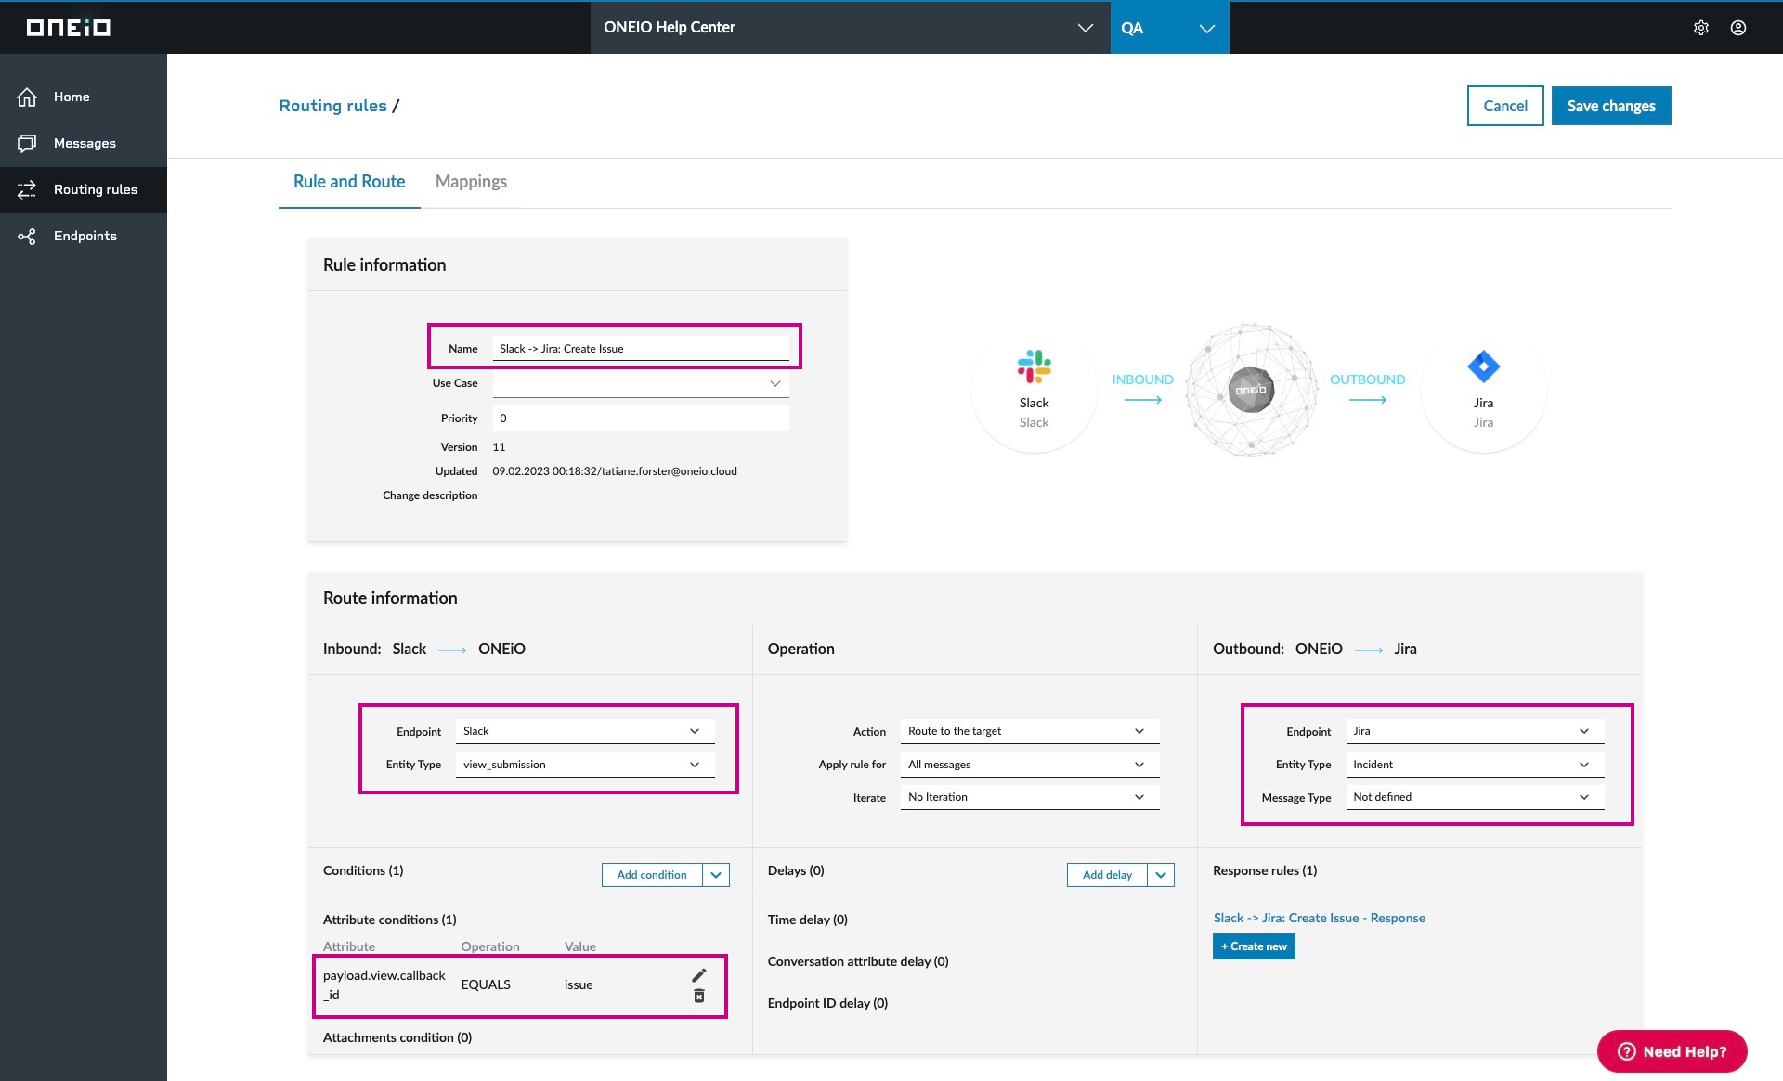Click the ONEiO logo
The width and height of the screenshot is (1783, 1081).
click(x=69, y=28)
